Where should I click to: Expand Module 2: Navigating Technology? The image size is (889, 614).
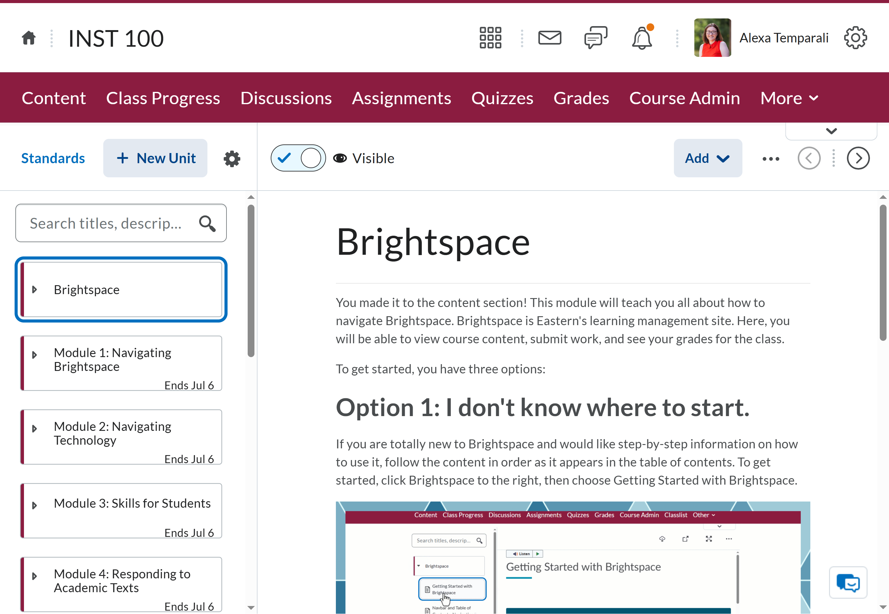[35, 429]
